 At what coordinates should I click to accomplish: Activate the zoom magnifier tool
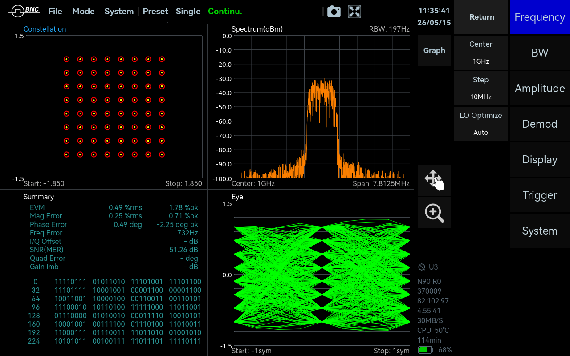434,213
